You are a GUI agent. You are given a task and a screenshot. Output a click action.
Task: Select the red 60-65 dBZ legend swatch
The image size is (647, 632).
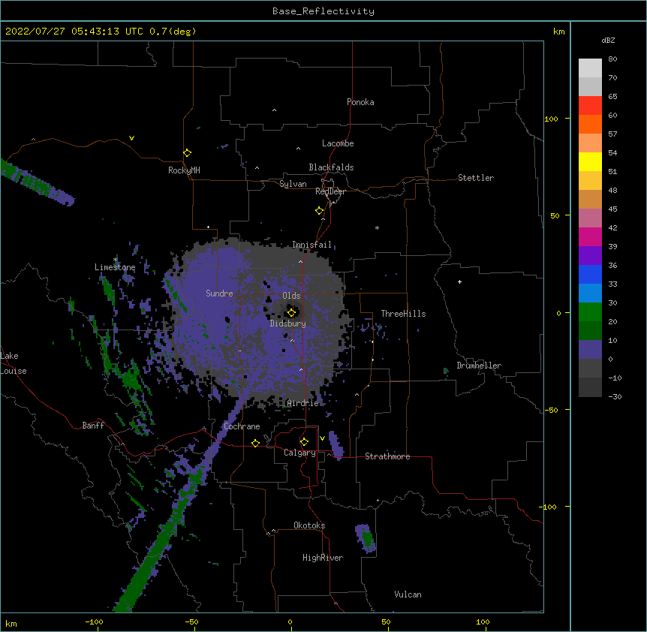pos(590,106)
